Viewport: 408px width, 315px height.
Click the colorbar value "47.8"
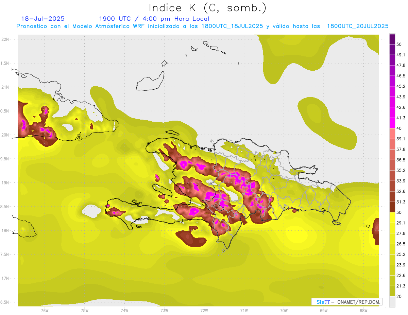tap(401, 65)
